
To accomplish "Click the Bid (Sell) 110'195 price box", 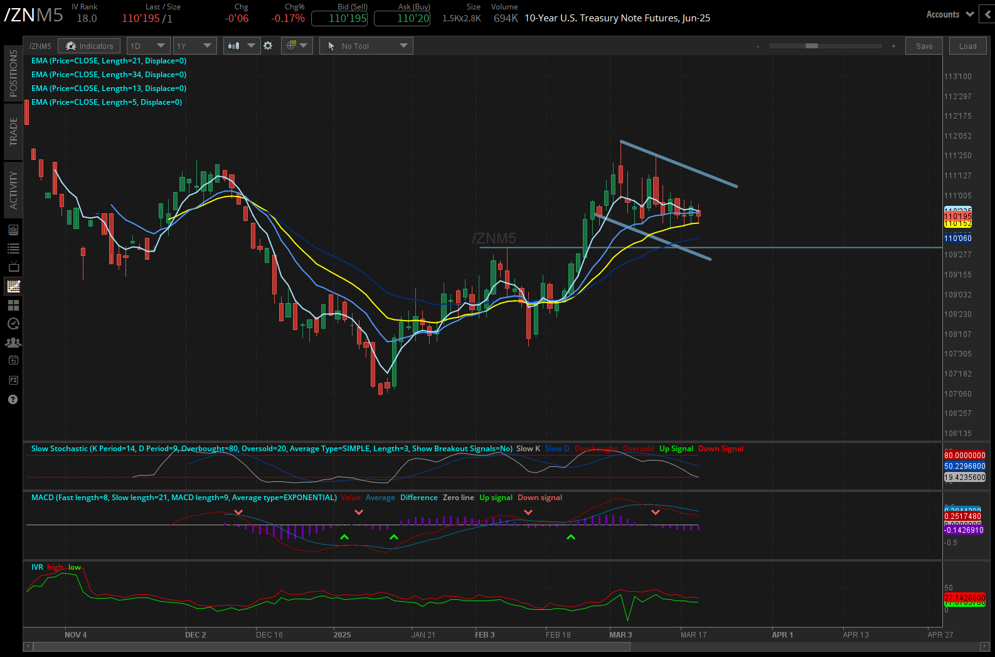I will [x=339, y=18].
